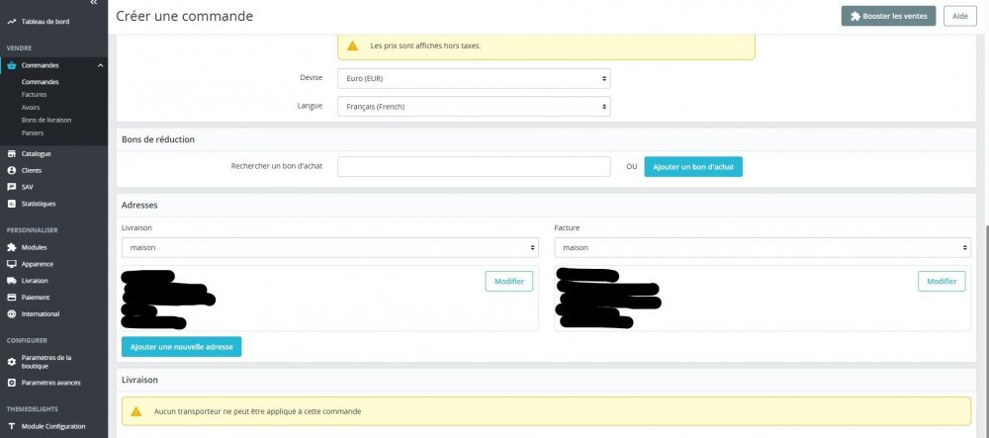The width and height of the screenshot is (989, 438).
Task: Open the Paiement menu
Action: click(x=36, y=297)
